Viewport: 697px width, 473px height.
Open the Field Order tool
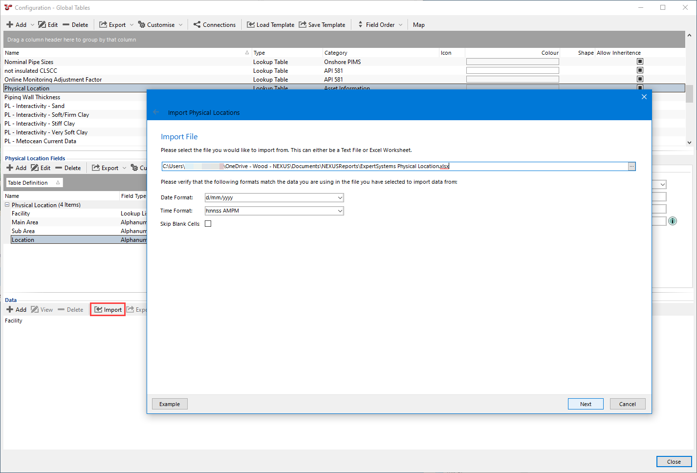(376, 24)
